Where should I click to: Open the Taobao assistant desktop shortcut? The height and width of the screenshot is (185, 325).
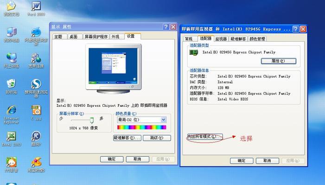coord(36,162)
